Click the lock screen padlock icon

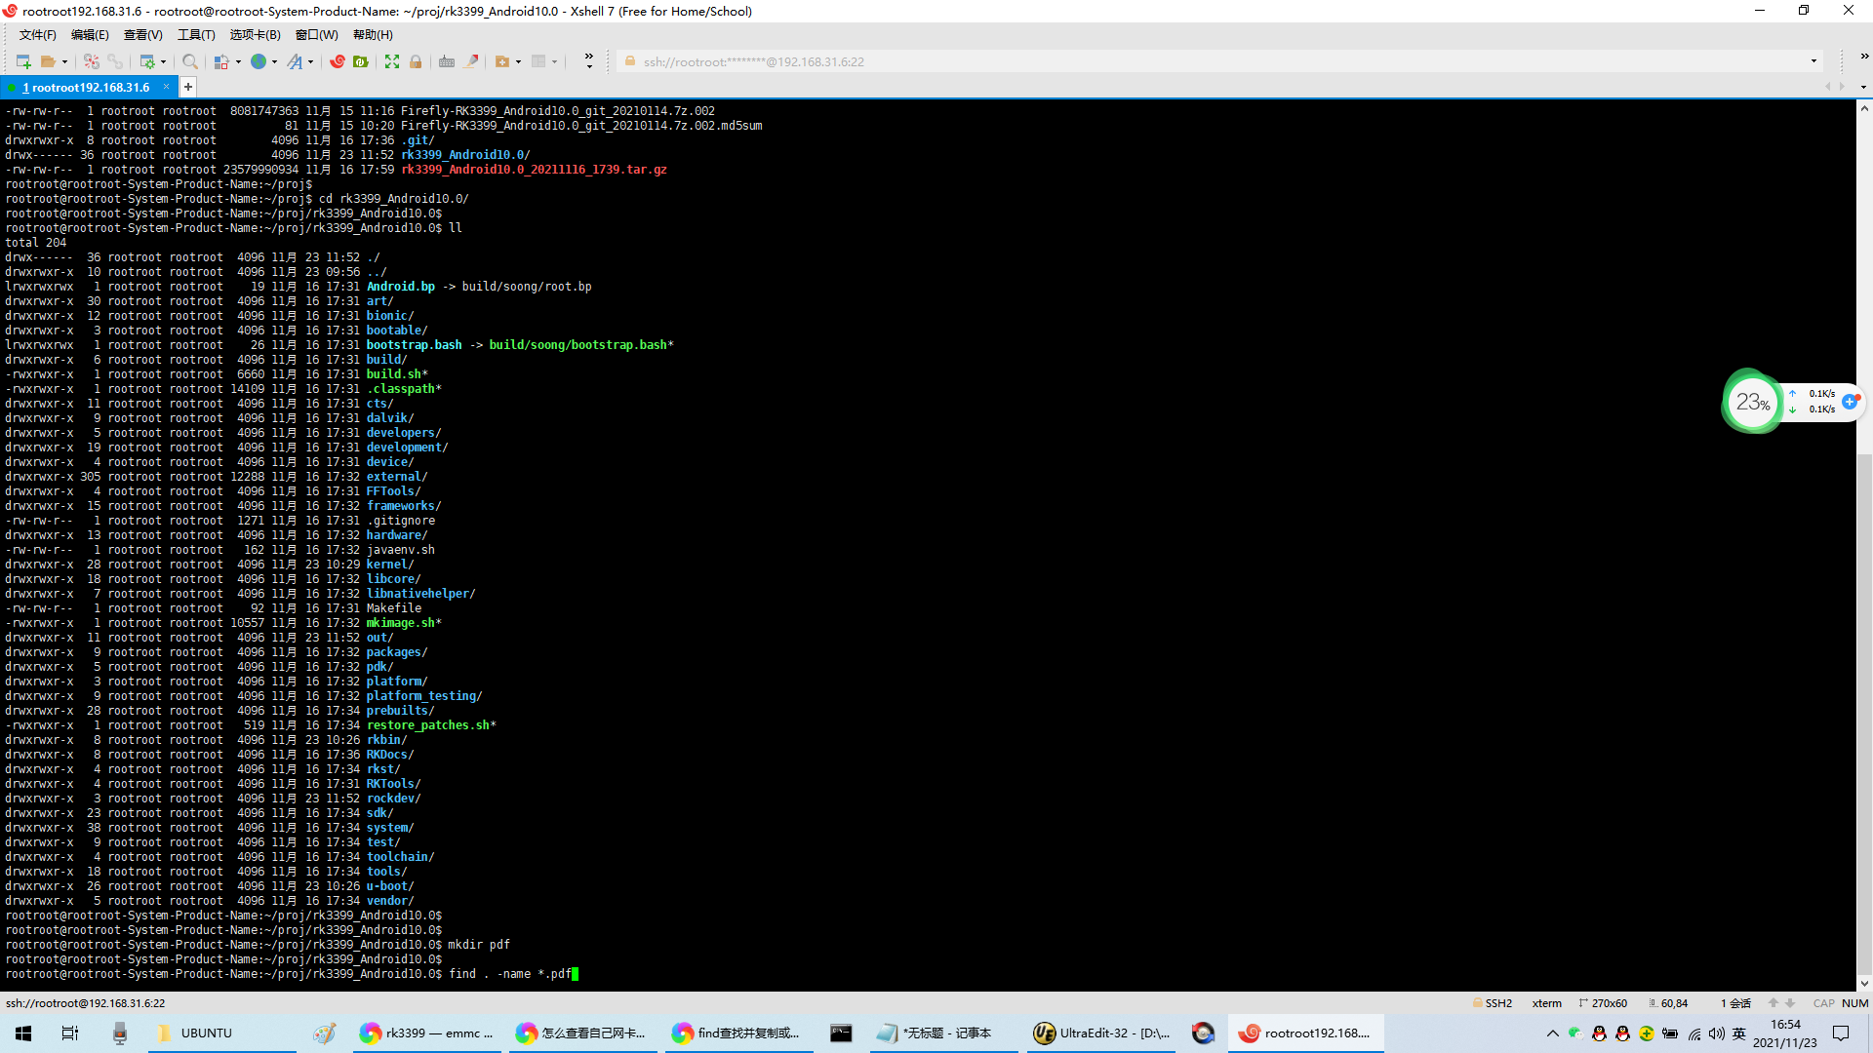(416, 61)
